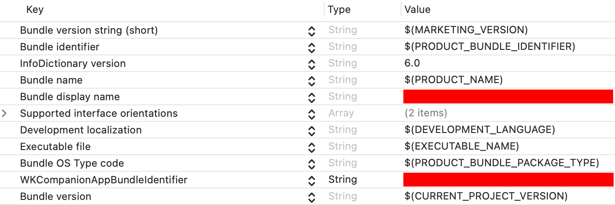Screen dimensions: 615x205
Task: Open key stepper for Bundle version row
Action: [312, 197]
